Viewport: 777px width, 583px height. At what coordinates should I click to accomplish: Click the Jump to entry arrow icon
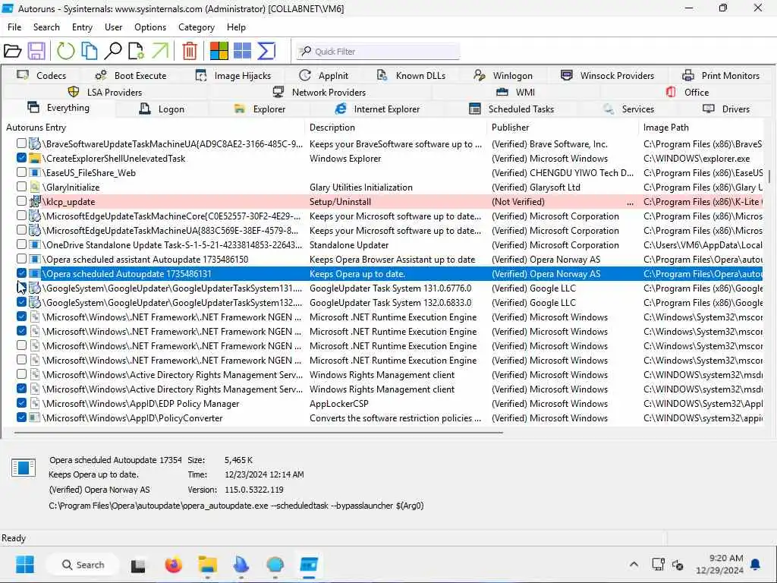tap(160, 51)
